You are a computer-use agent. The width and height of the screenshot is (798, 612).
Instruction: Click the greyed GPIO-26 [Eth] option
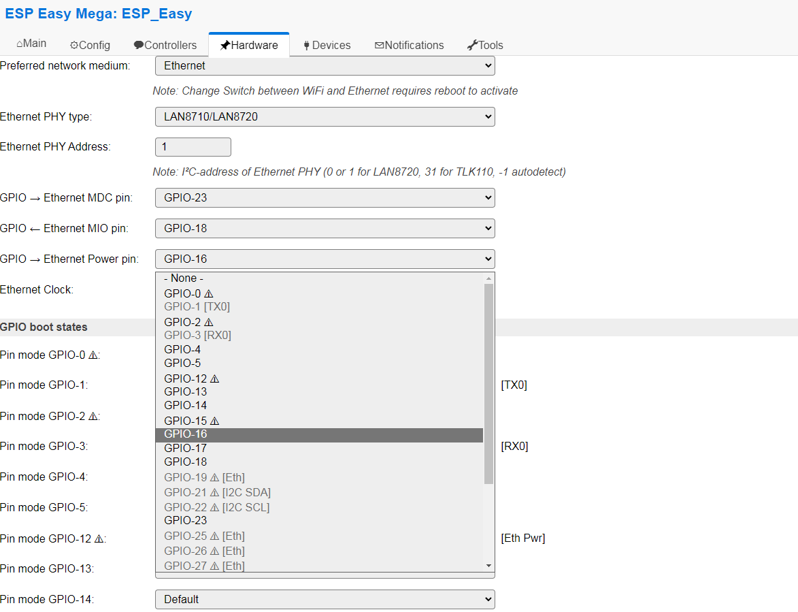pyautogui.click(x=319, y=551)
